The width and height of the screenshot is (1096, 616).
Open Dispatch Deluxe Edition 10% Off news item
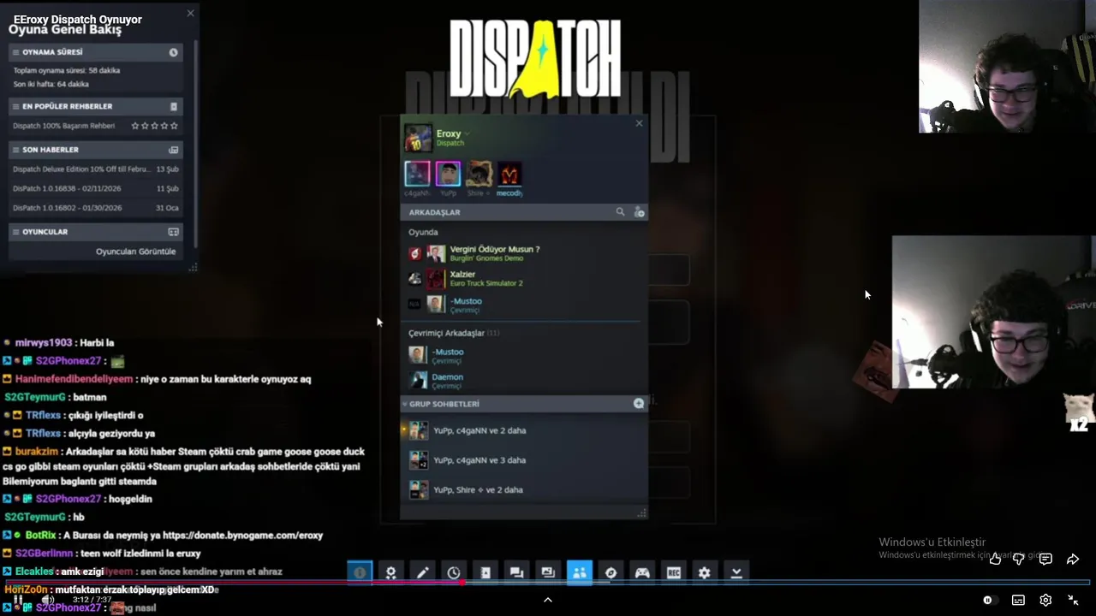[x=80, y=169]
